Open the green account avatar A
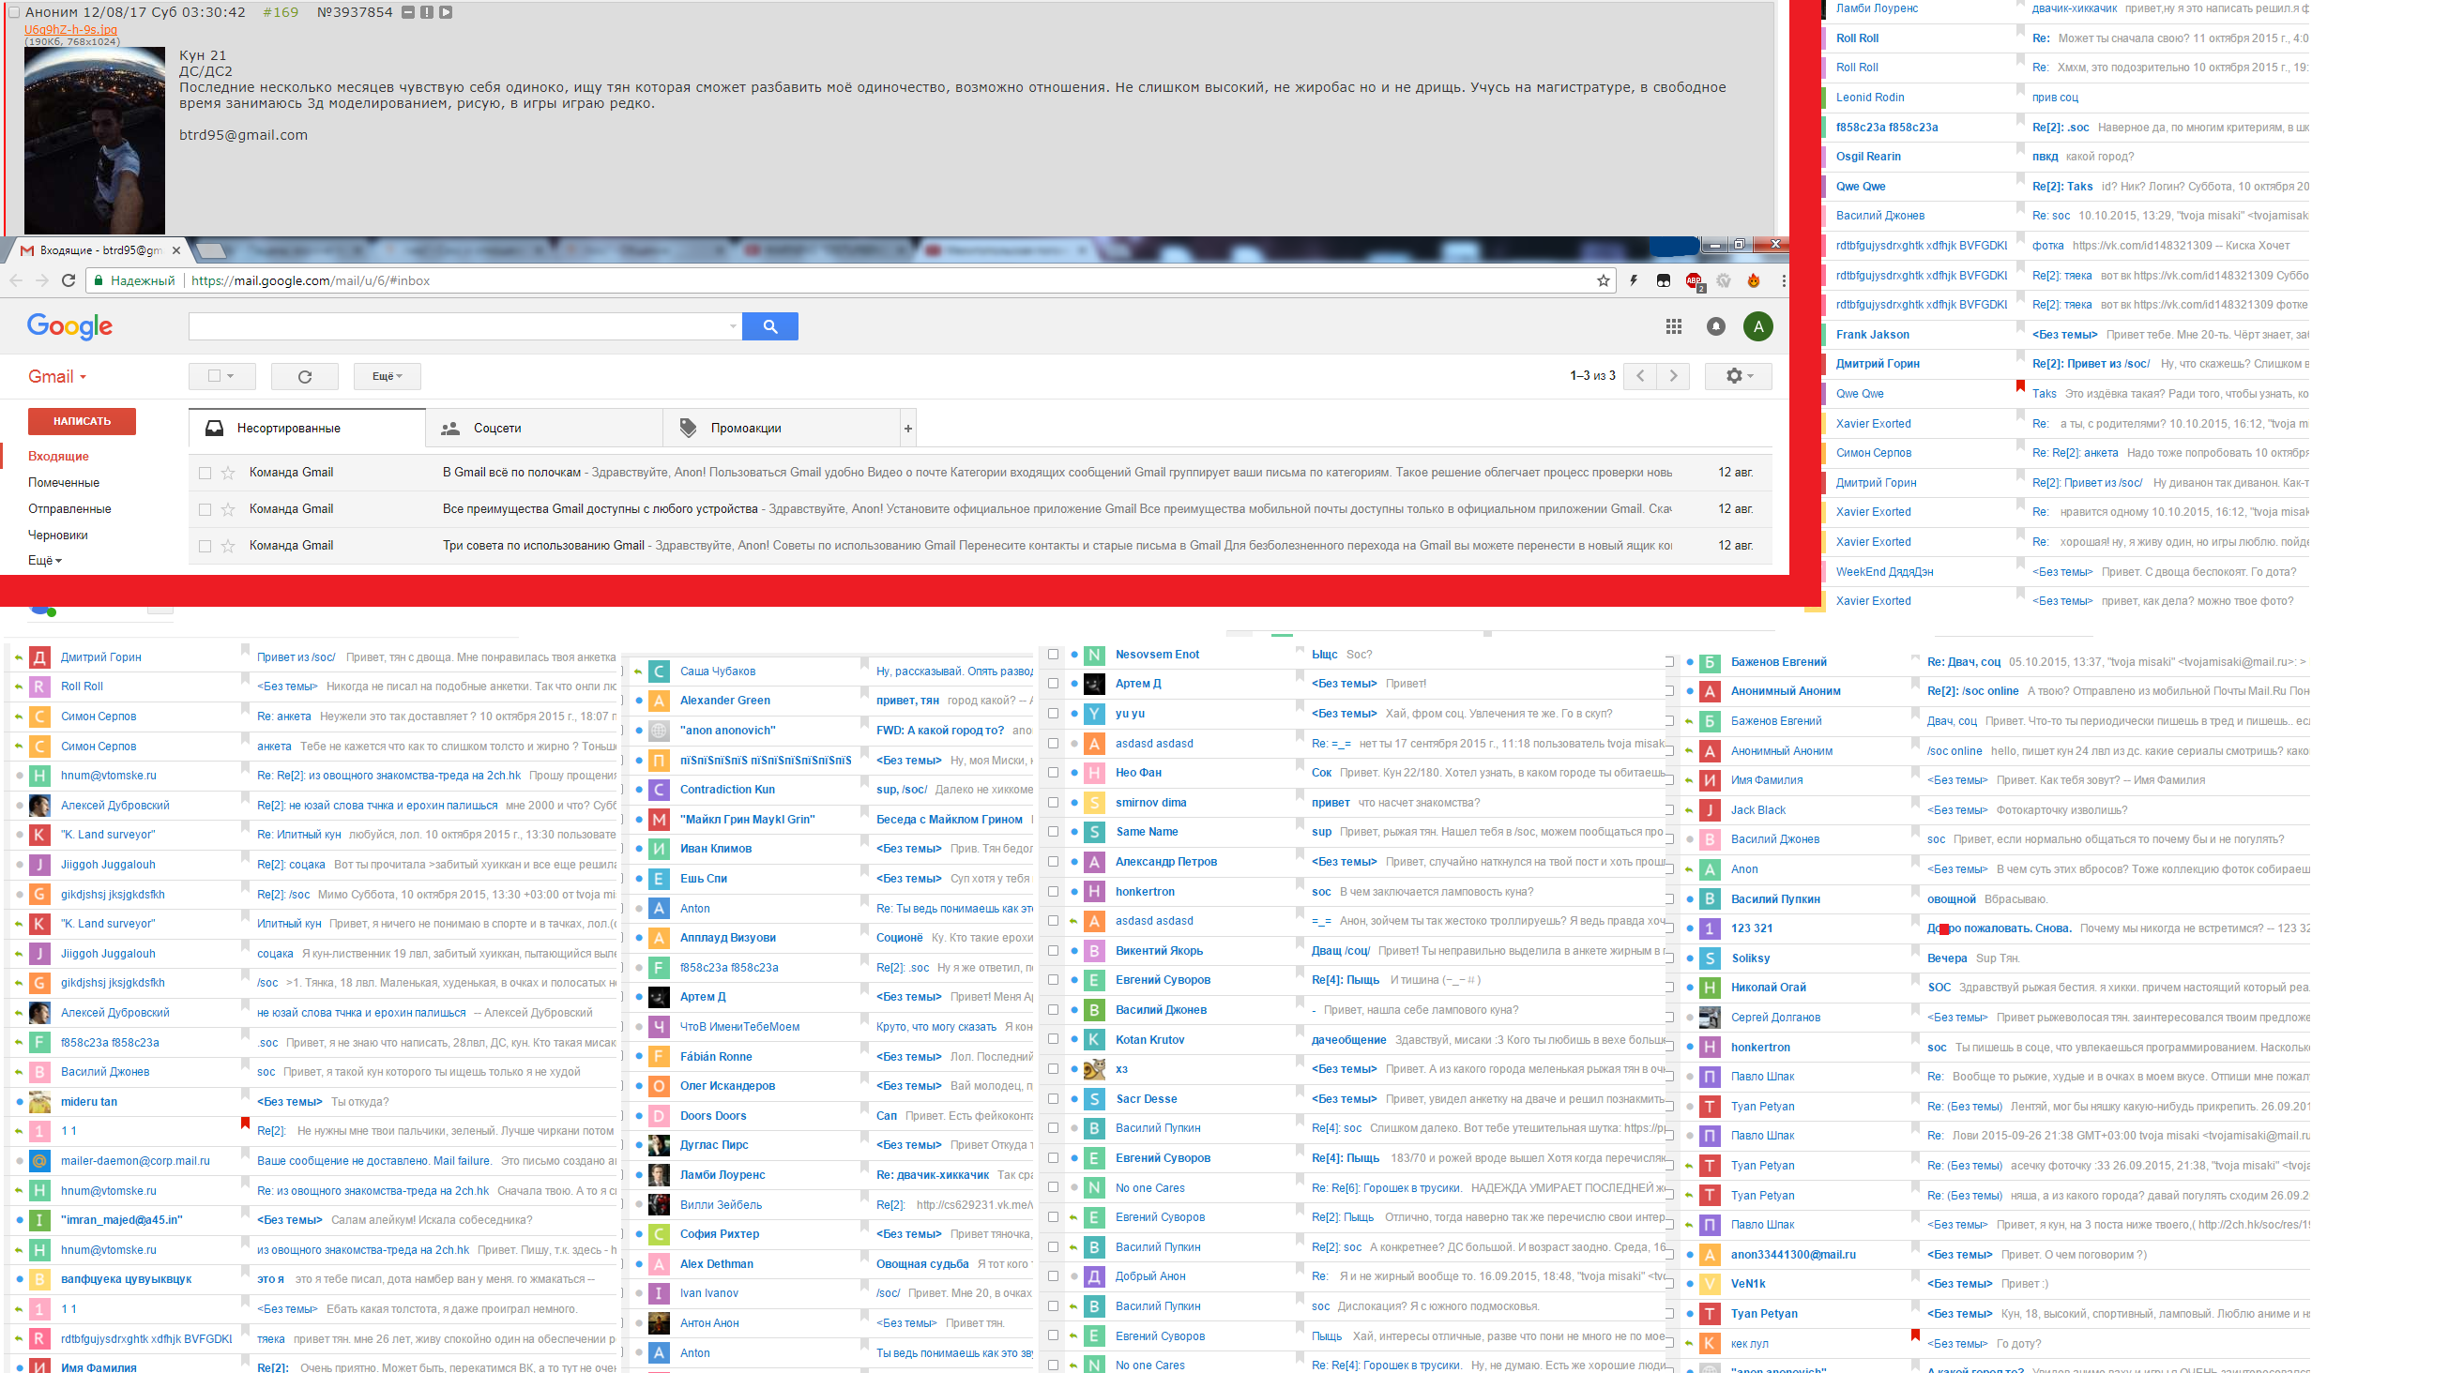This screenshot has width=2464, height=1373. point(1757,326)
